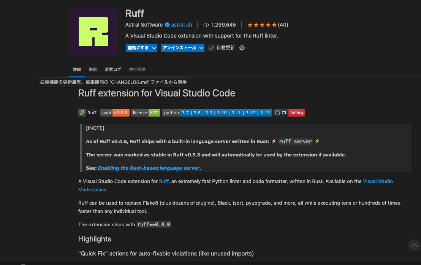
Task: Click the Ruff lightning badge
Action: (88, 113)
